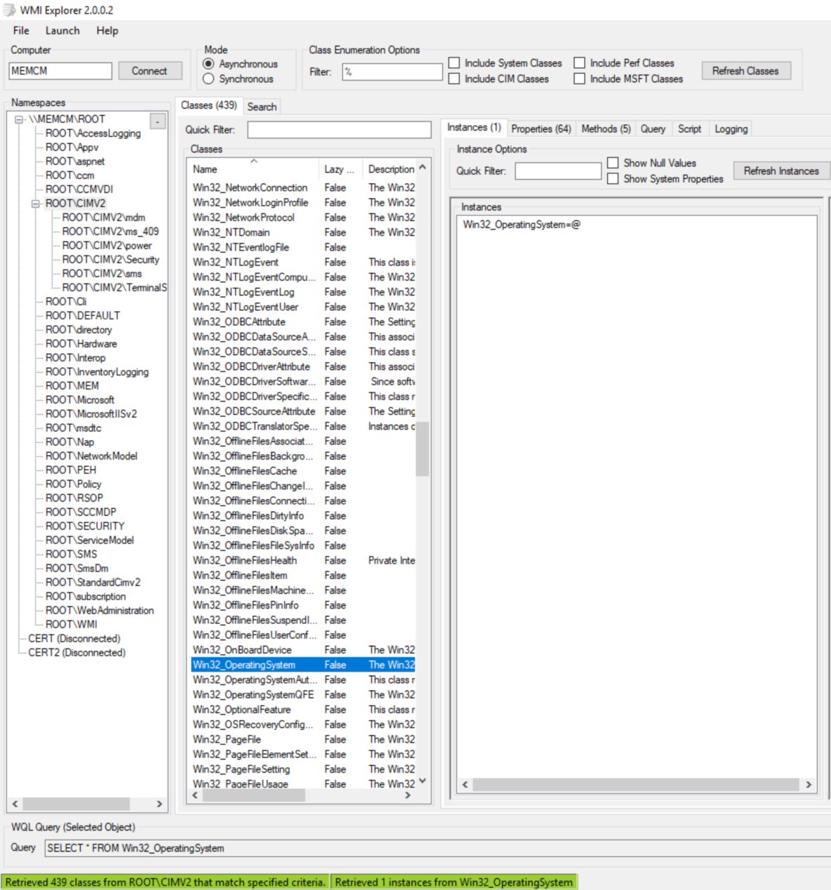Select ROOT\CIMV2\sms namespace

tap(102, 274)
